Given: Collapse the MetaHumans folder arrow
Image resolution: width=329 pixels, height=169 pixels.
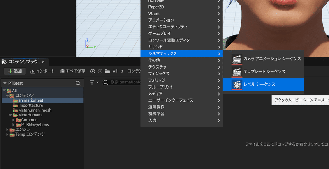Looking at the screenshot, I should pyautogui.click(x=10, y=115).
